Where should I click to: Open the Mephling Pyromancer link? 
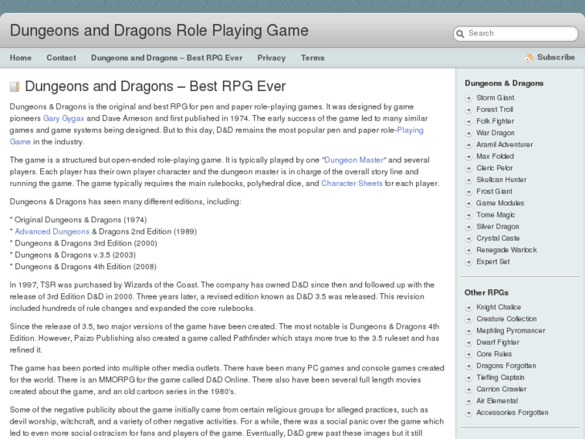[511, 330]
